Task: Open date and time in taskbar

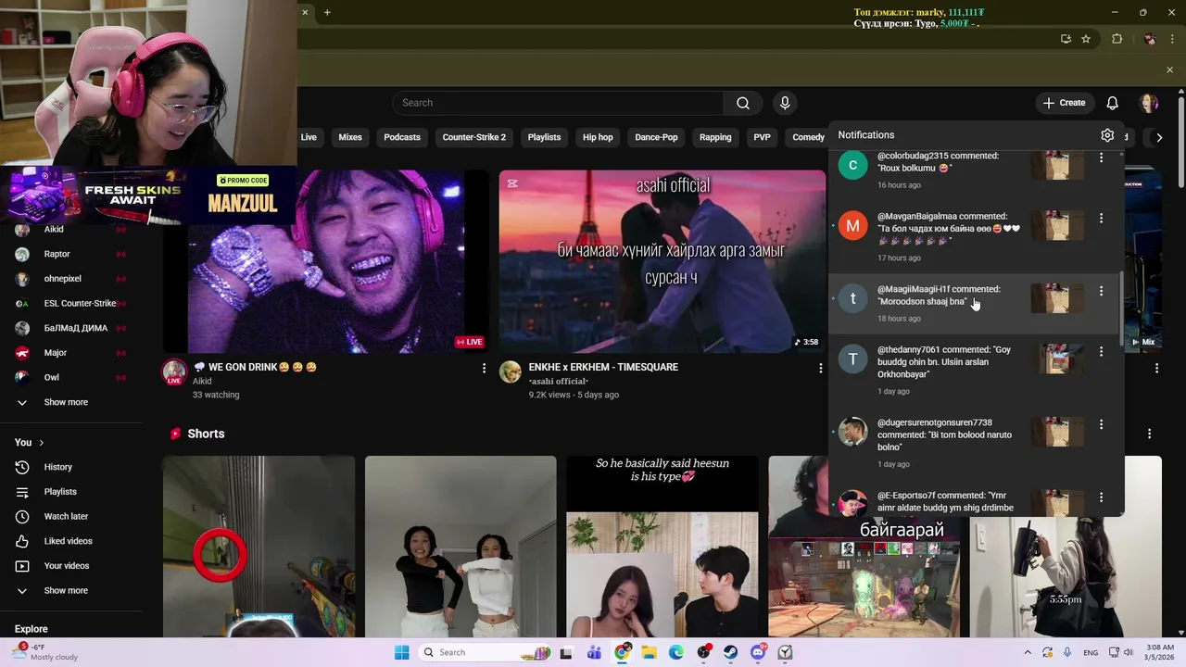Action: click(1160, 652)
